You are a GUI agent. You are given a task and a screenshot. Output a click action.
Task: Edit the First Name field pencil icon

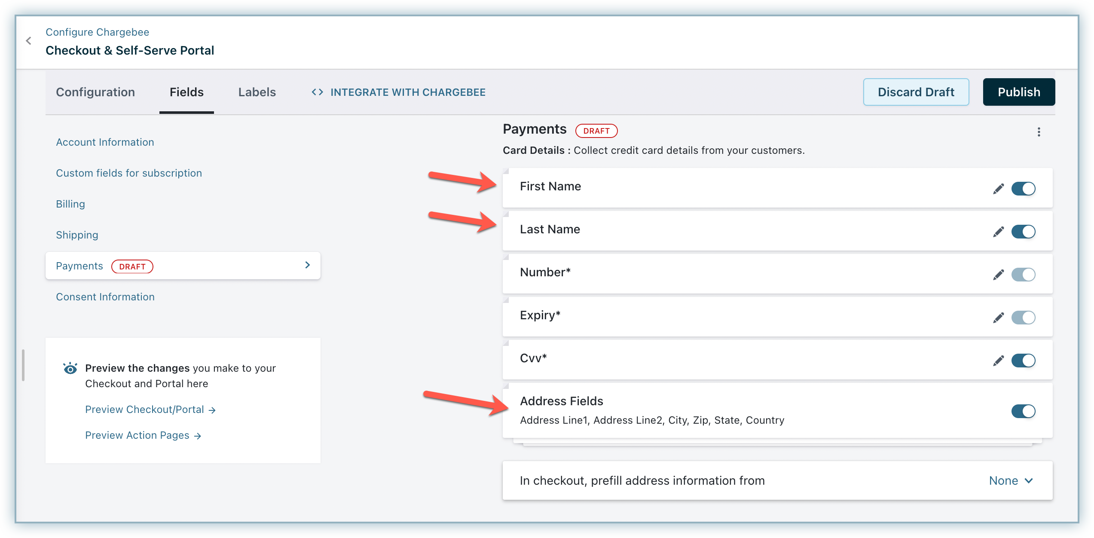click(x=998, y=189)
